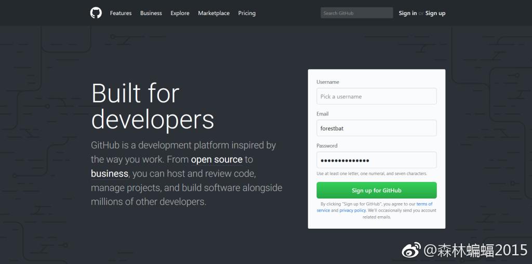Follow the open source link
532x264 pixels.
(x=217, y=160)
